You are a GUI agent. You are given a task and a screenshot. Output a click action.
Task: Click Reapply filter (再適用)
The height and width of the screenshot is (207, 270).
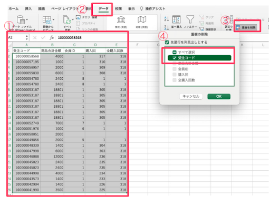(206, 23)
